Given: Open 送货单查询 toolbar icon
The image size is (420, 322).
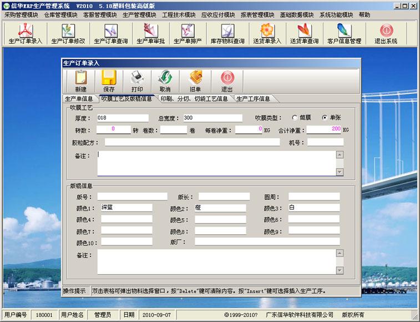Looking at the screenshot, I should [x=305, y=33].
